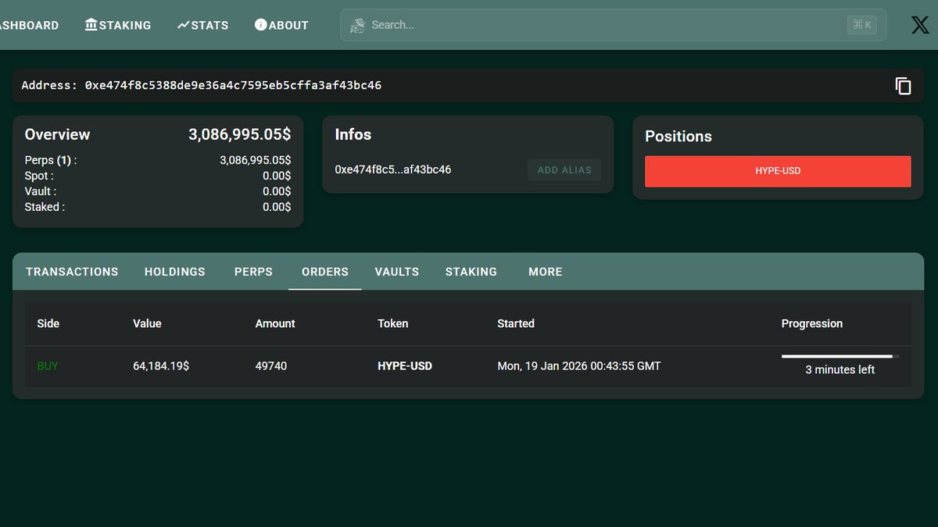
Task: Go to the Stats page
Action: (202, 25)
